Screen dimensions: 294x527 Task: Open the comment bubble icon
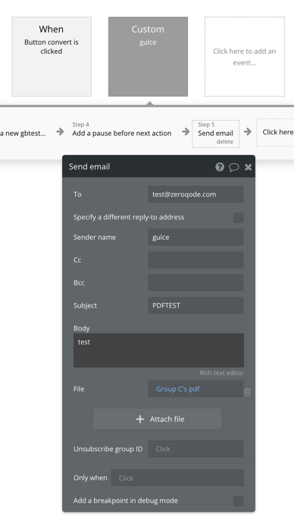pos(233,167)
